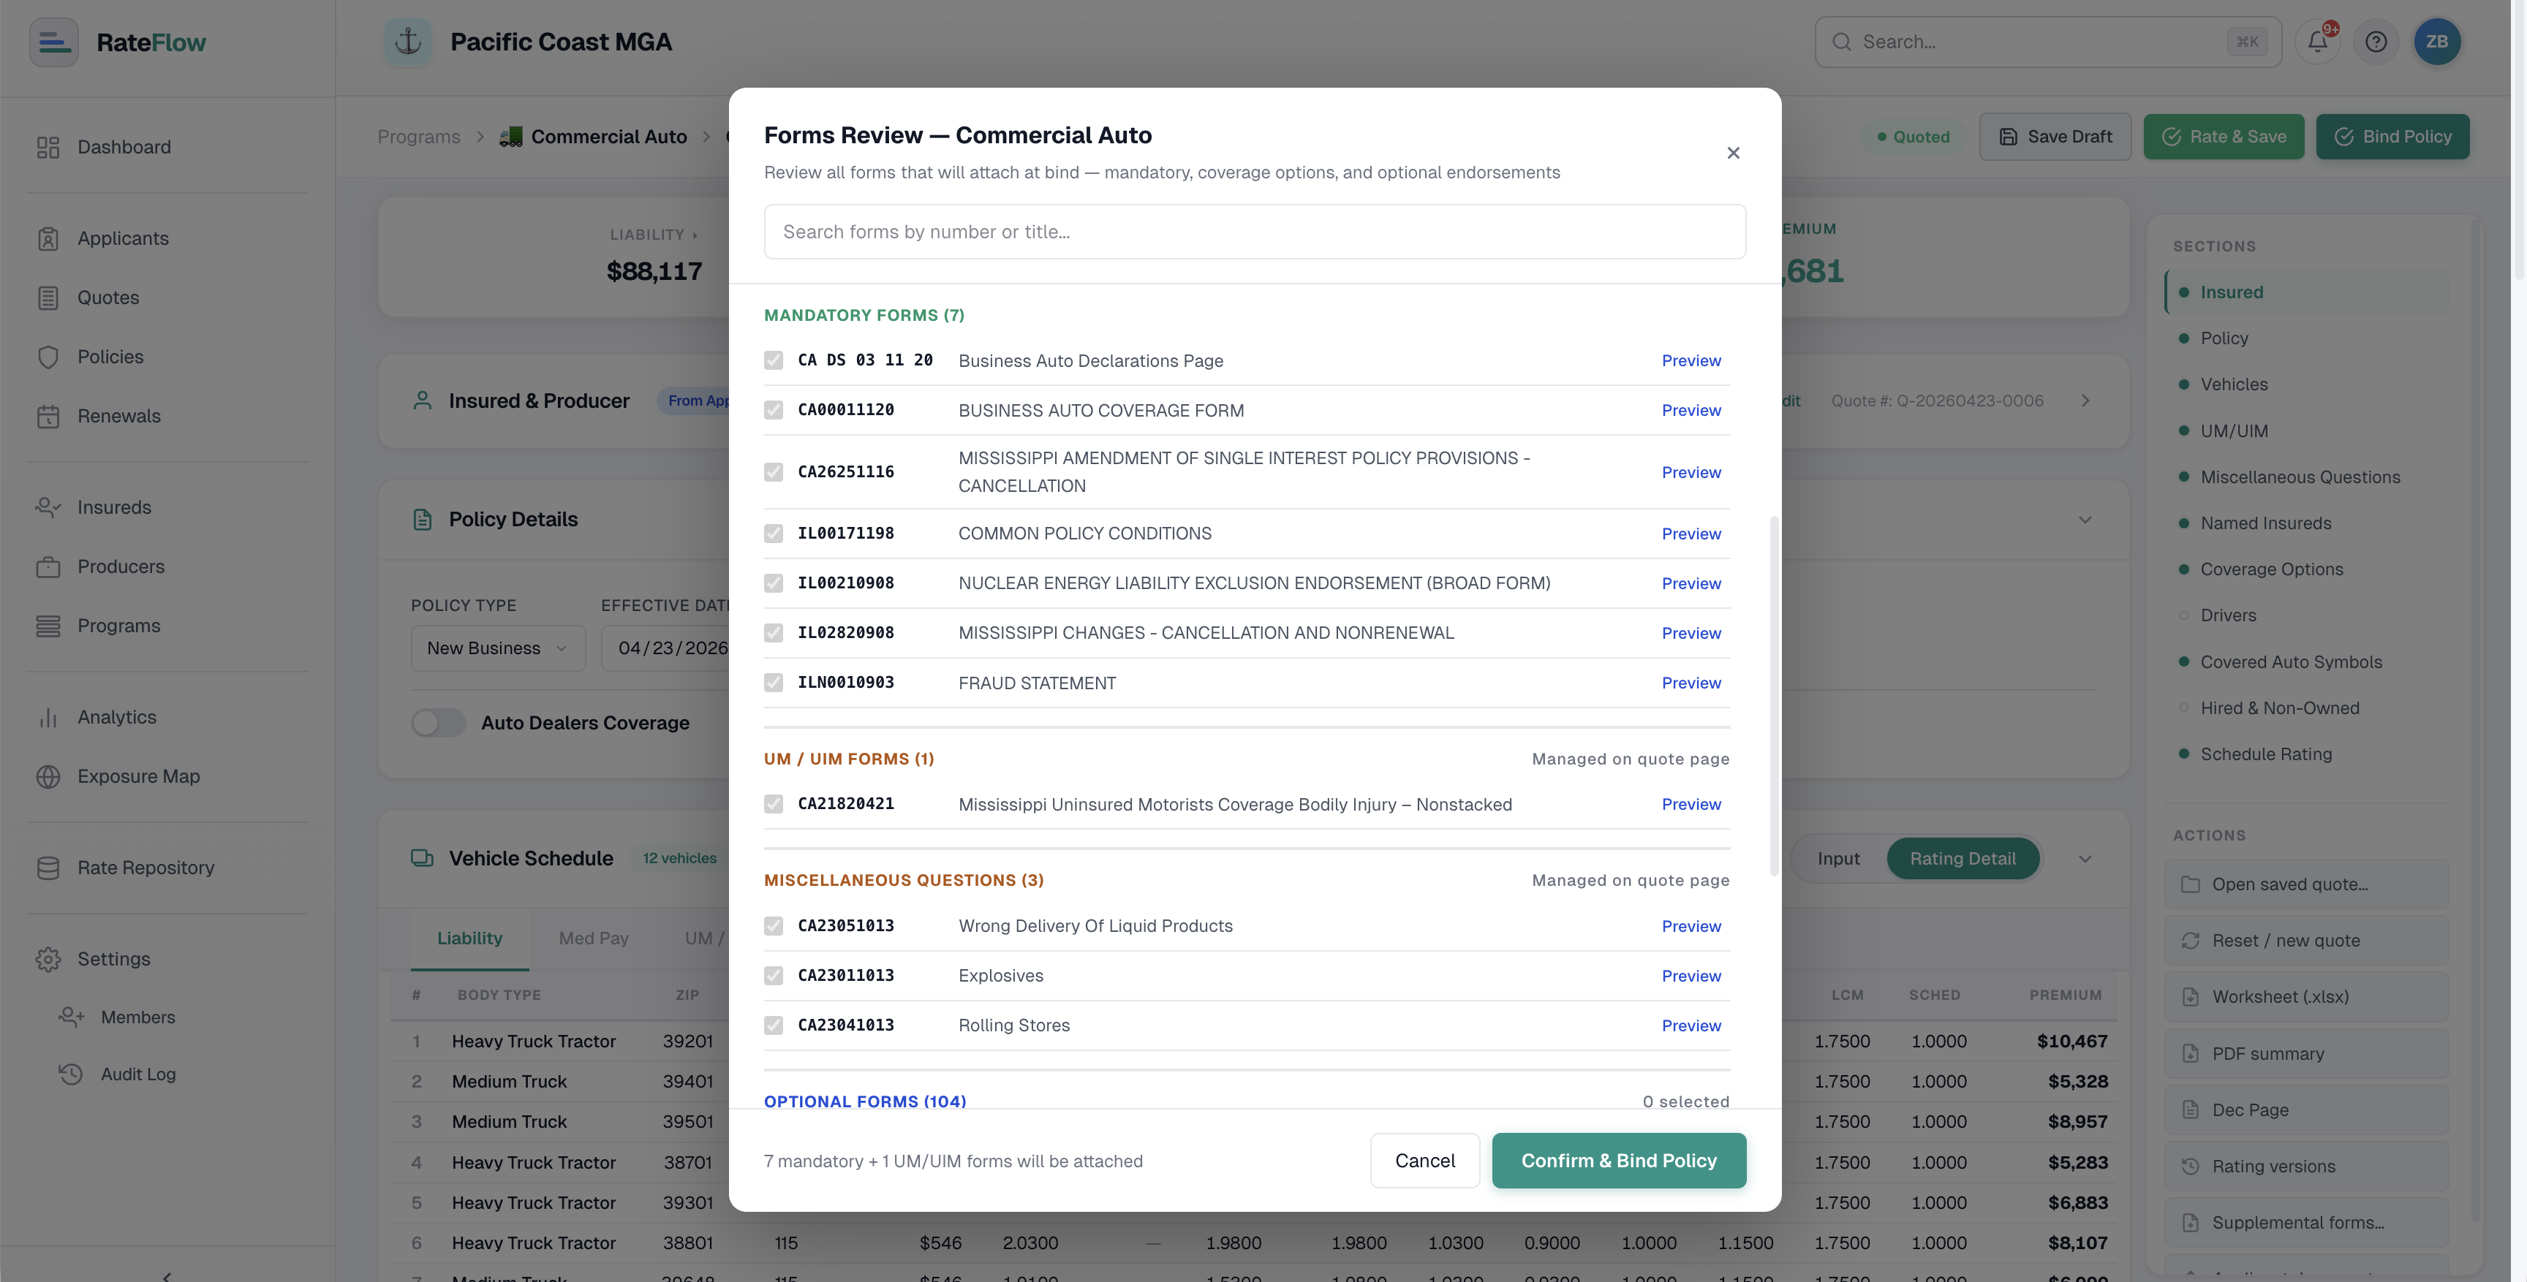Toggle checkbox for CA DS 03 11 20 form

tap(774, 361)
